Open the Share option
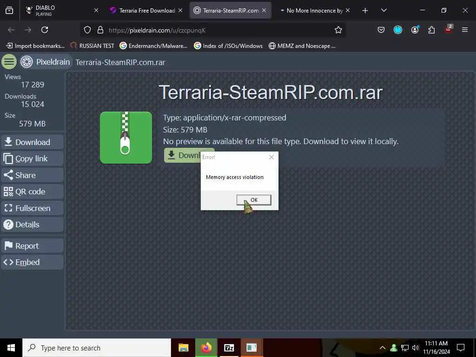The image size is (476, 357). coord(32,175)
